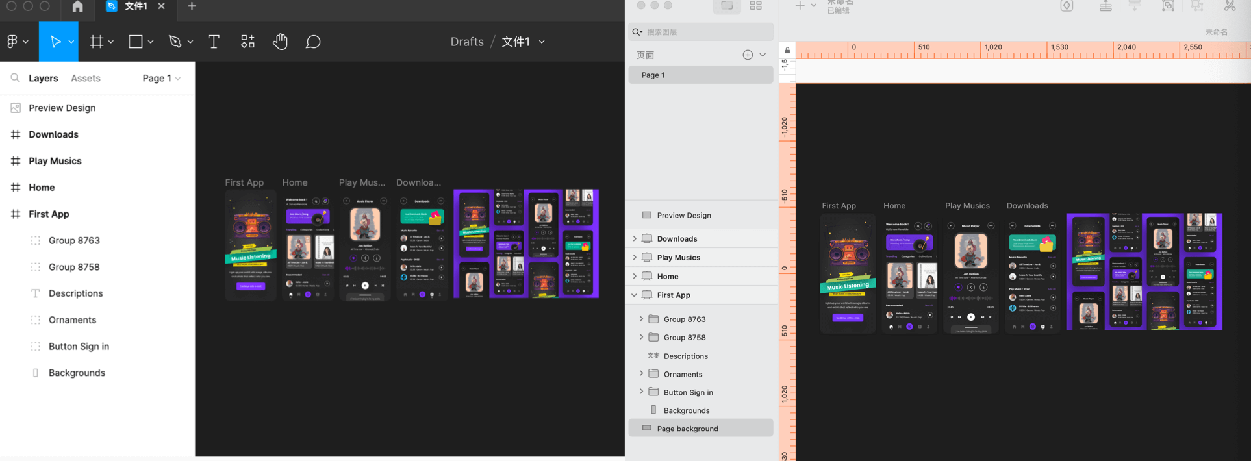Open the Page 1 dropdown in Figma

[161, 78]
